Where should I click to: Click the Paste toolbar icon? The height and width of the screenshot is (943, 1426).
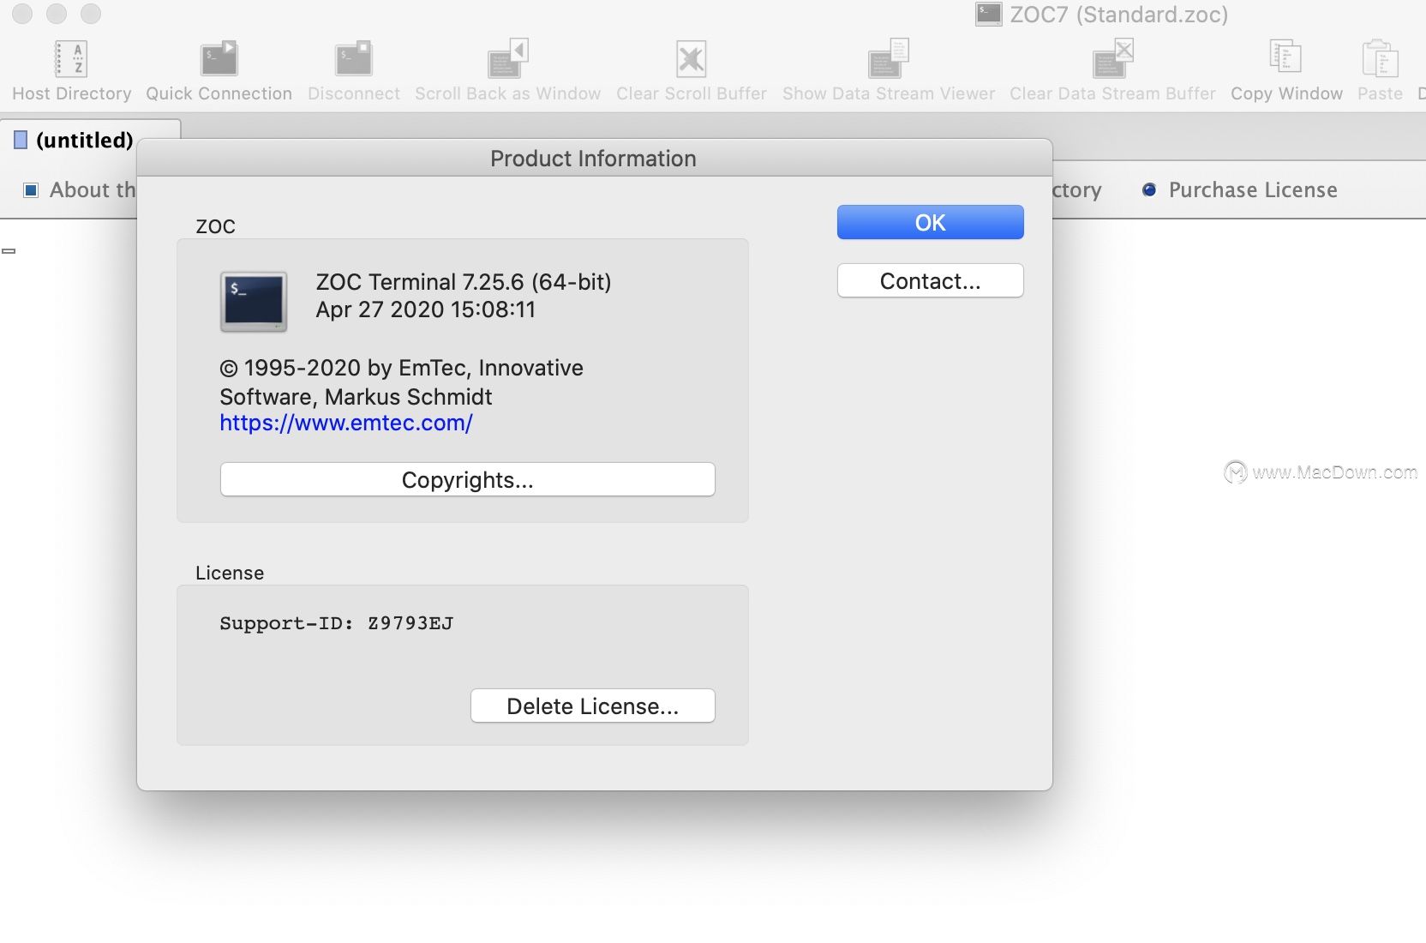click(x=1380, y=59)
